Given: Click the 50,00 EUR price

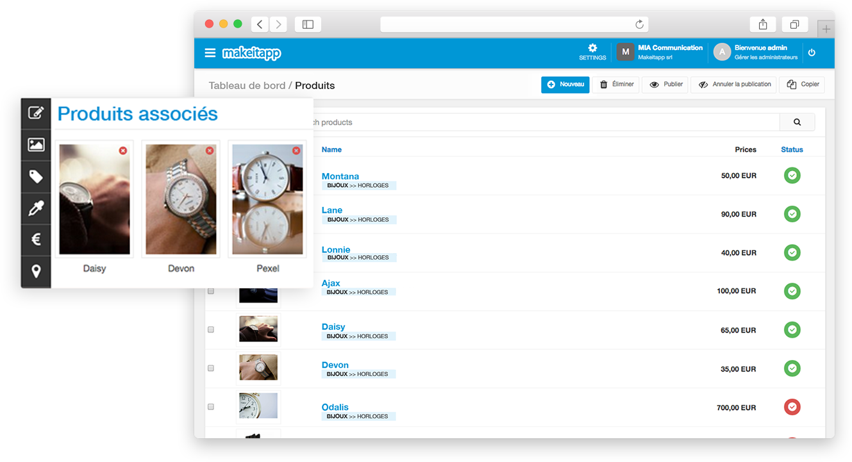Looking at the screenshot, I should click(739, 176).
